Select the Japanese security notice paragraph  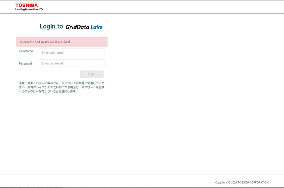62,87
